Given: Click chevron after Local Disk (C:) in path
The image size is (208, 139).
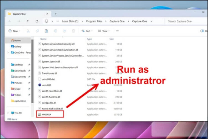Looking at the screenshot, I should pos(82,21).
